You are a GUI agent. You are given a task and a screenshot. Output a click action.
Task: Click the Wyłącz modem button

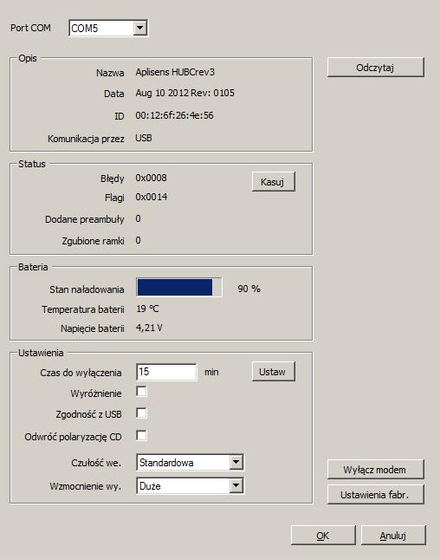[376, 470]
